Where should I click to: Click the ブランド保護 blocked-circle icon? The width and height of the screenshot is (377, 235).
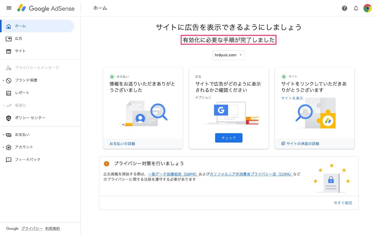(9, 80)
